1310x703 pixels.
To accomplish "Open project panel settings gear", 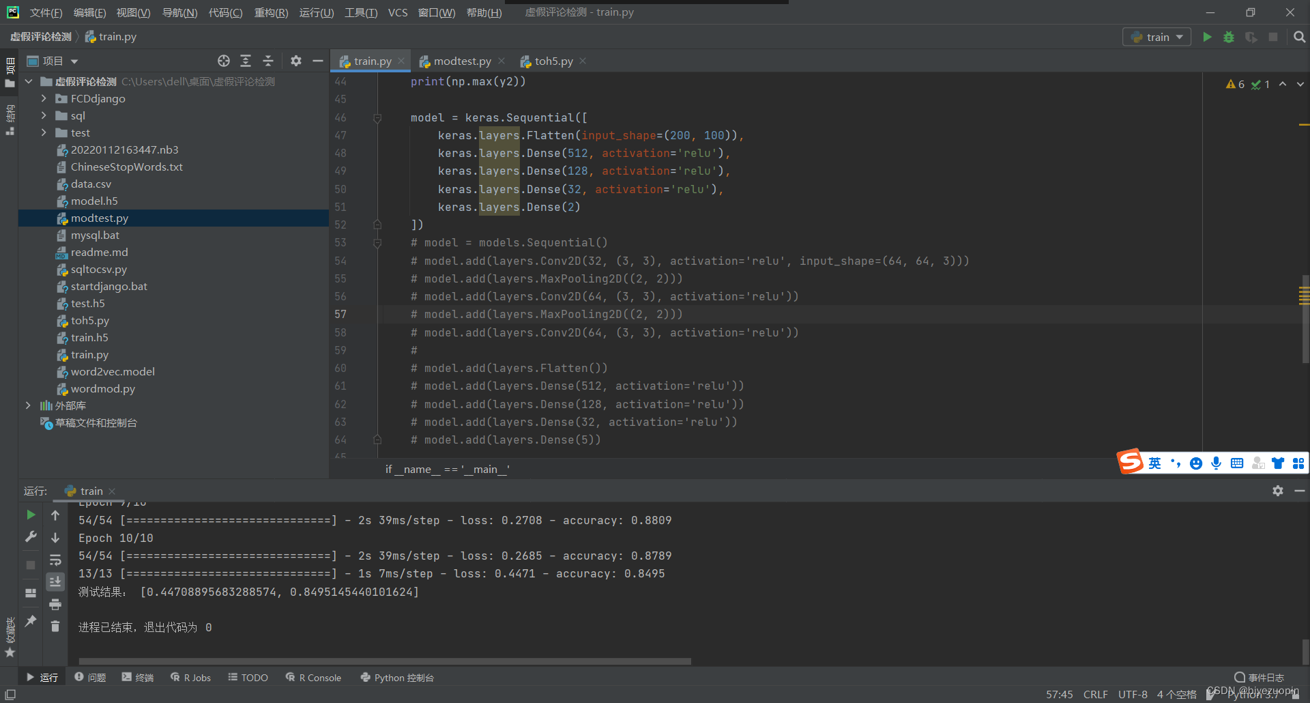I will click(296, 61).
